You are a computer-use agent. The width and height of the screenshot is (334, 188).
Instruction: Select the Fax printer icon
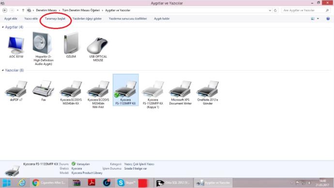43,91
